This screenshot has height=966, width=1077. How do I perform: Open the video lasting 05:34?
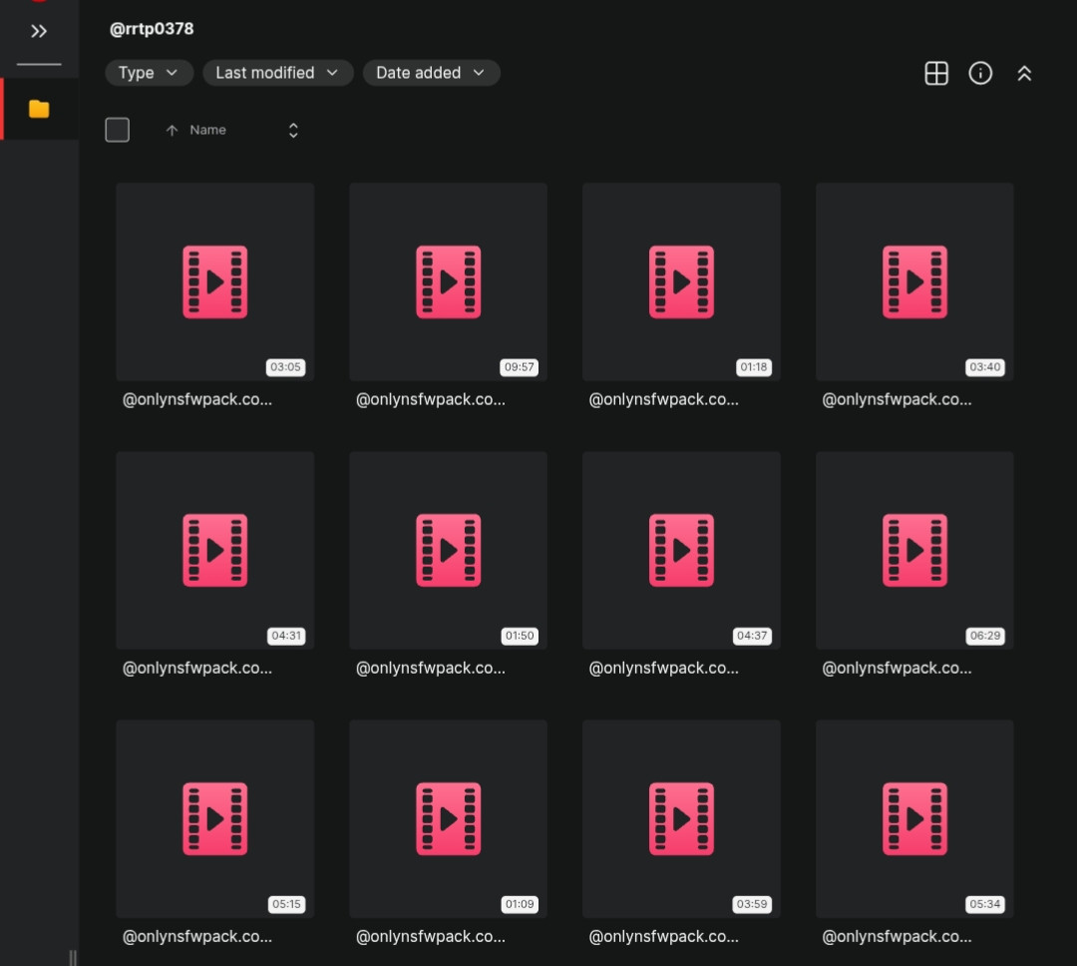coord(914,819)
